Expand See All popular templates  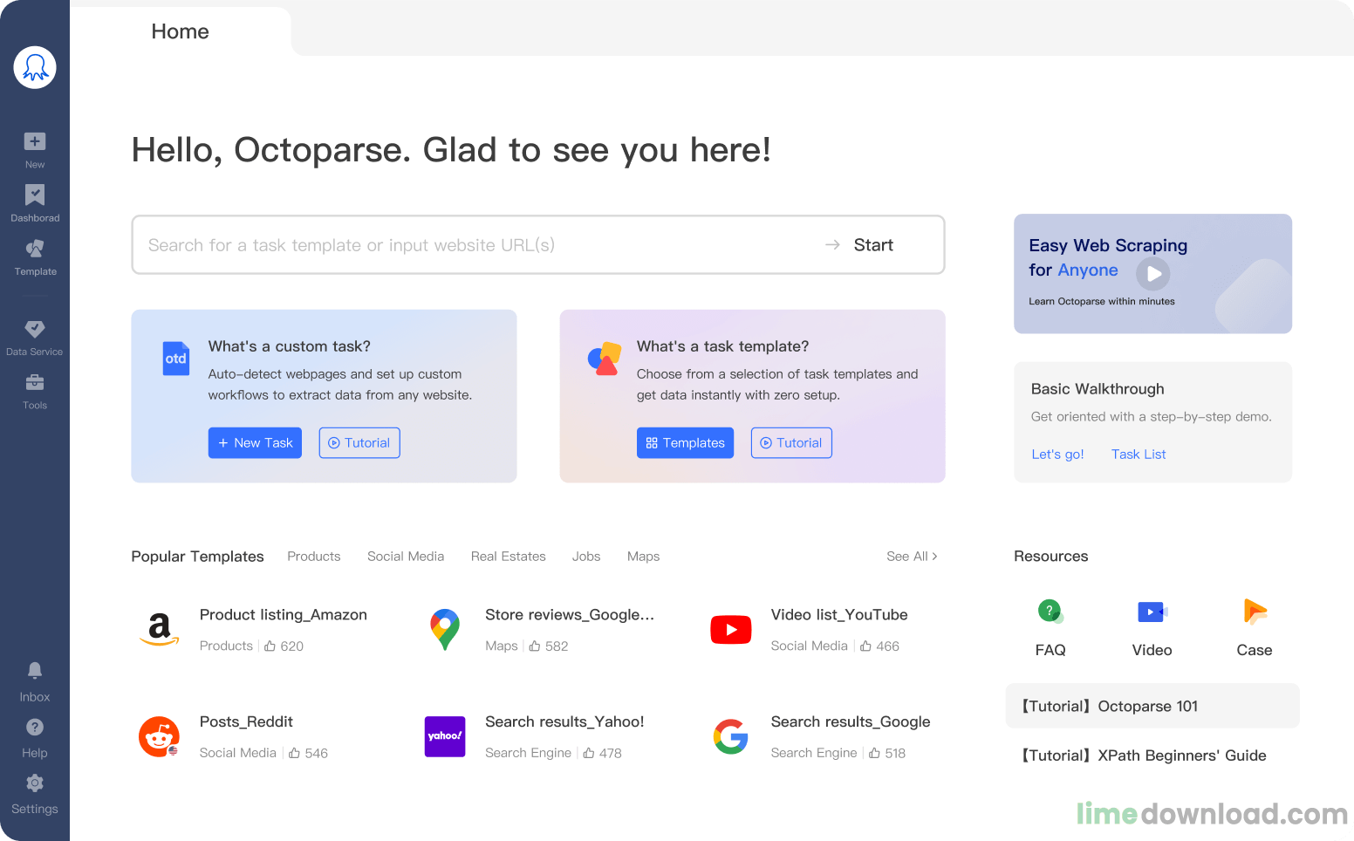coord(912,557)
